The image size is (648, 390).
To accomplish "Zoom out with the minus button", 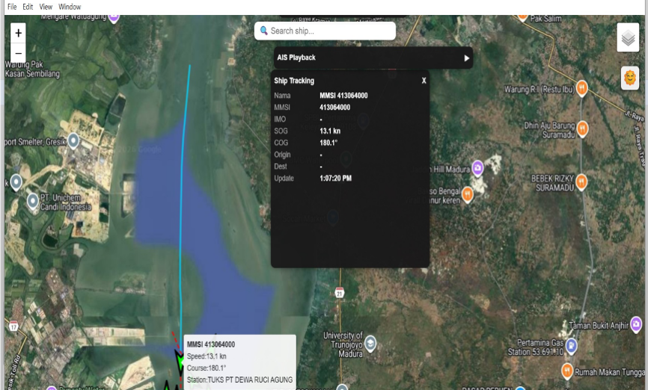I will pyautogui.click(x=18, y=53).
